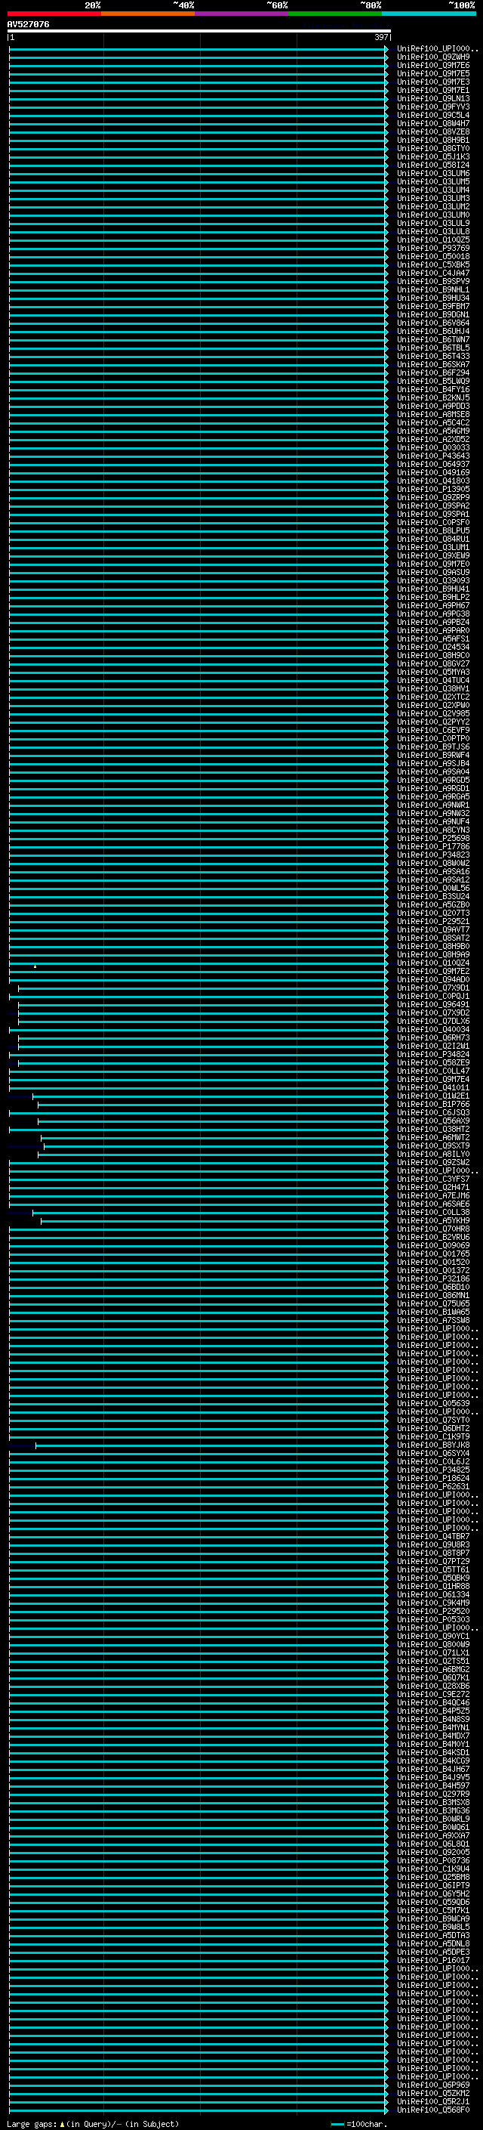Select the UniRef100_Q5ZKM2 label
The image size is (483, 2130).
click(432, 2093)
